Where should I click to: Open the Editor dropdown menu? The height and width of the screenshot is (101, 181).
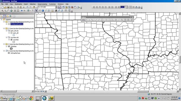pos(84,20)
